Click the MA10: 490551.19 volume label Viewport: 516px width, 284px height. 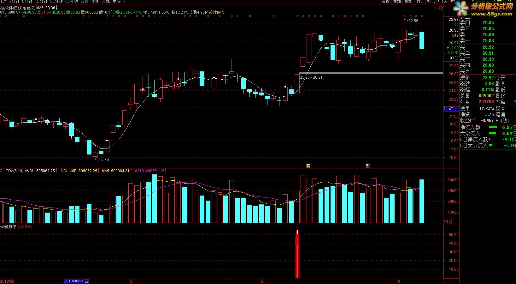coord(149,171)
